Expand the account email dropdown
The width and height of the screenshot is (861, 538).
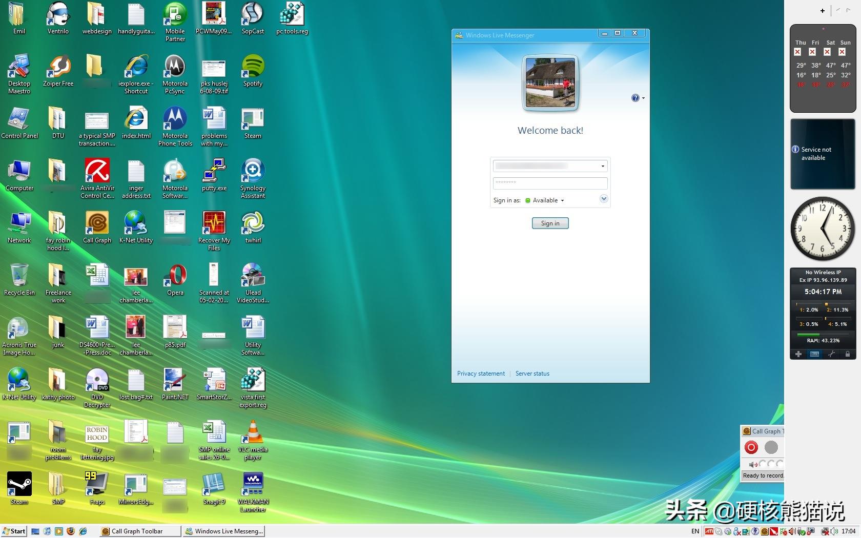(603, 166)
